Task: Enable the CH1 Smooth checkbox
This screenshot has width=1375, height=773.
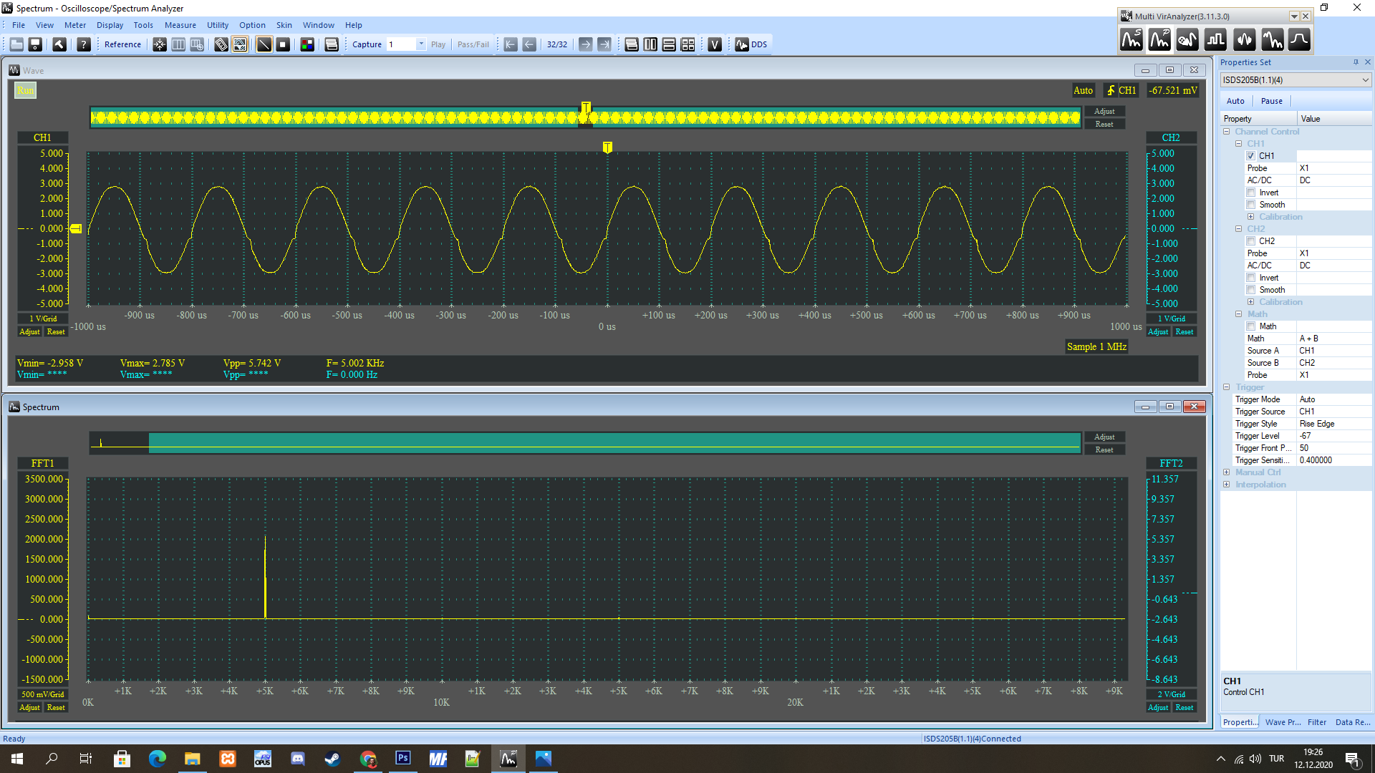Action: (x=1250, y=205)
